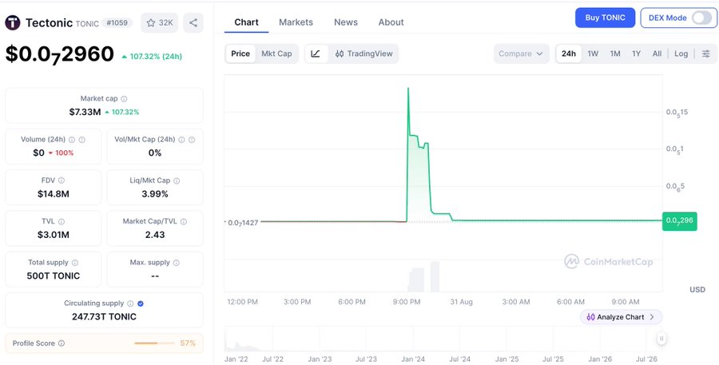Image resolution: width=719 pixels, height=365 pixels.
Task: Click the Analyze Chart button
Action: pos(621,317)
